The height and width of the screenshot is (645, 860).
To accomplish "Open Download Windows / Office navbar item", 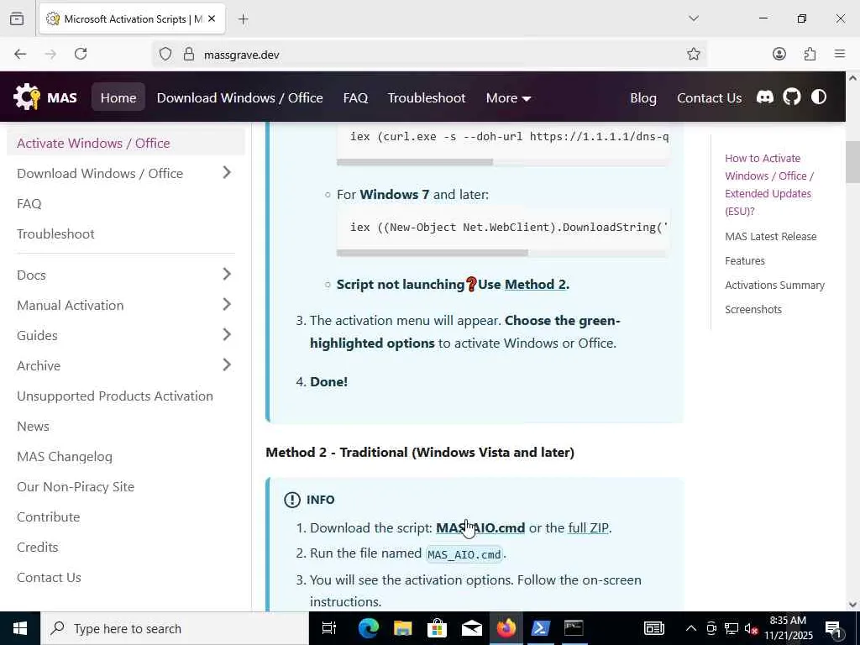I will tap(239, 97).
